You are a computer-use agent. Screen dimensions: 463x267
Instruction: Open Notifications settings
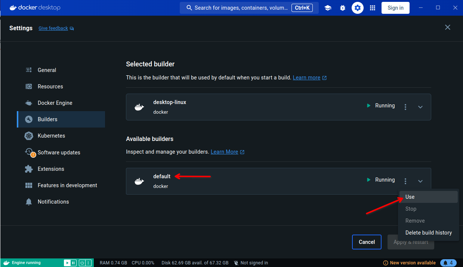point(61,202)
